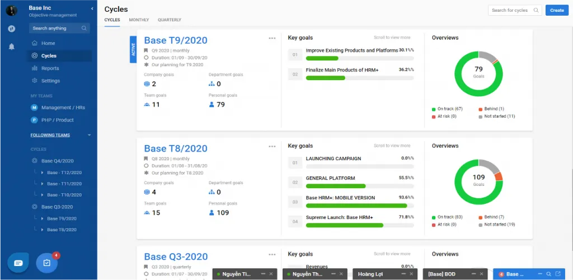This screenshot has height=280, width=573.
Task: Click the app switcher icon below avatar
Action: click(x=11, y=29)
